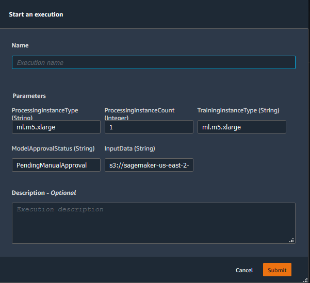
Task: Click the InputData (String) label
Action: 129,148
